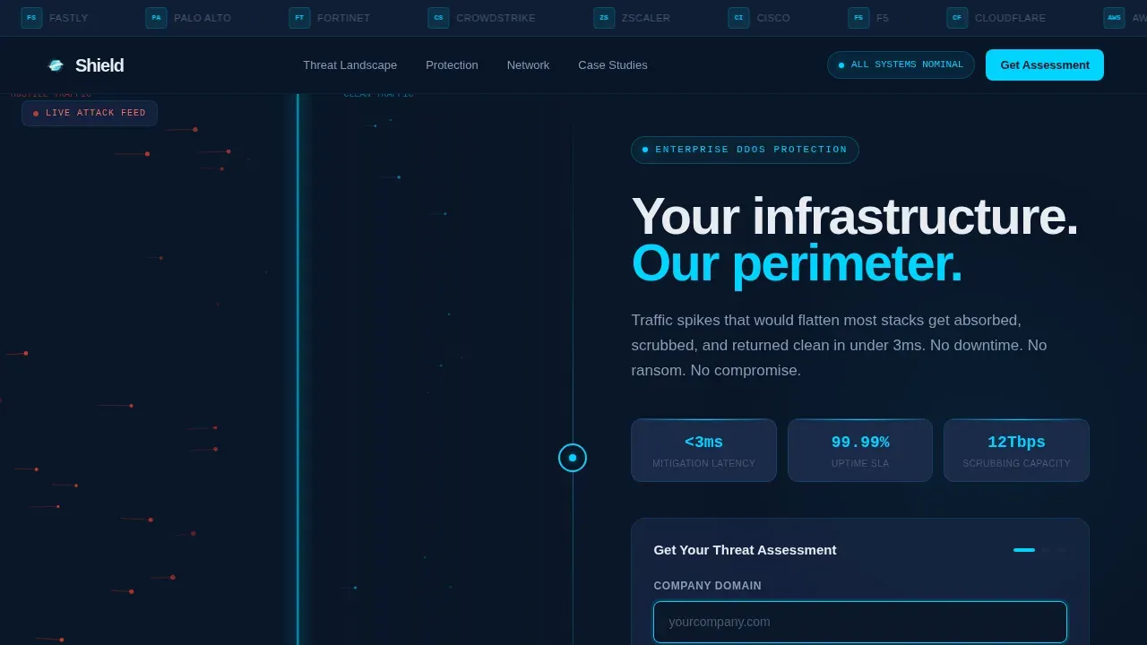The height and width of the screenshot is (645, 1147).
Task: Click the CrowdStrike CS badge icon
Action: [x=438, y=18]
